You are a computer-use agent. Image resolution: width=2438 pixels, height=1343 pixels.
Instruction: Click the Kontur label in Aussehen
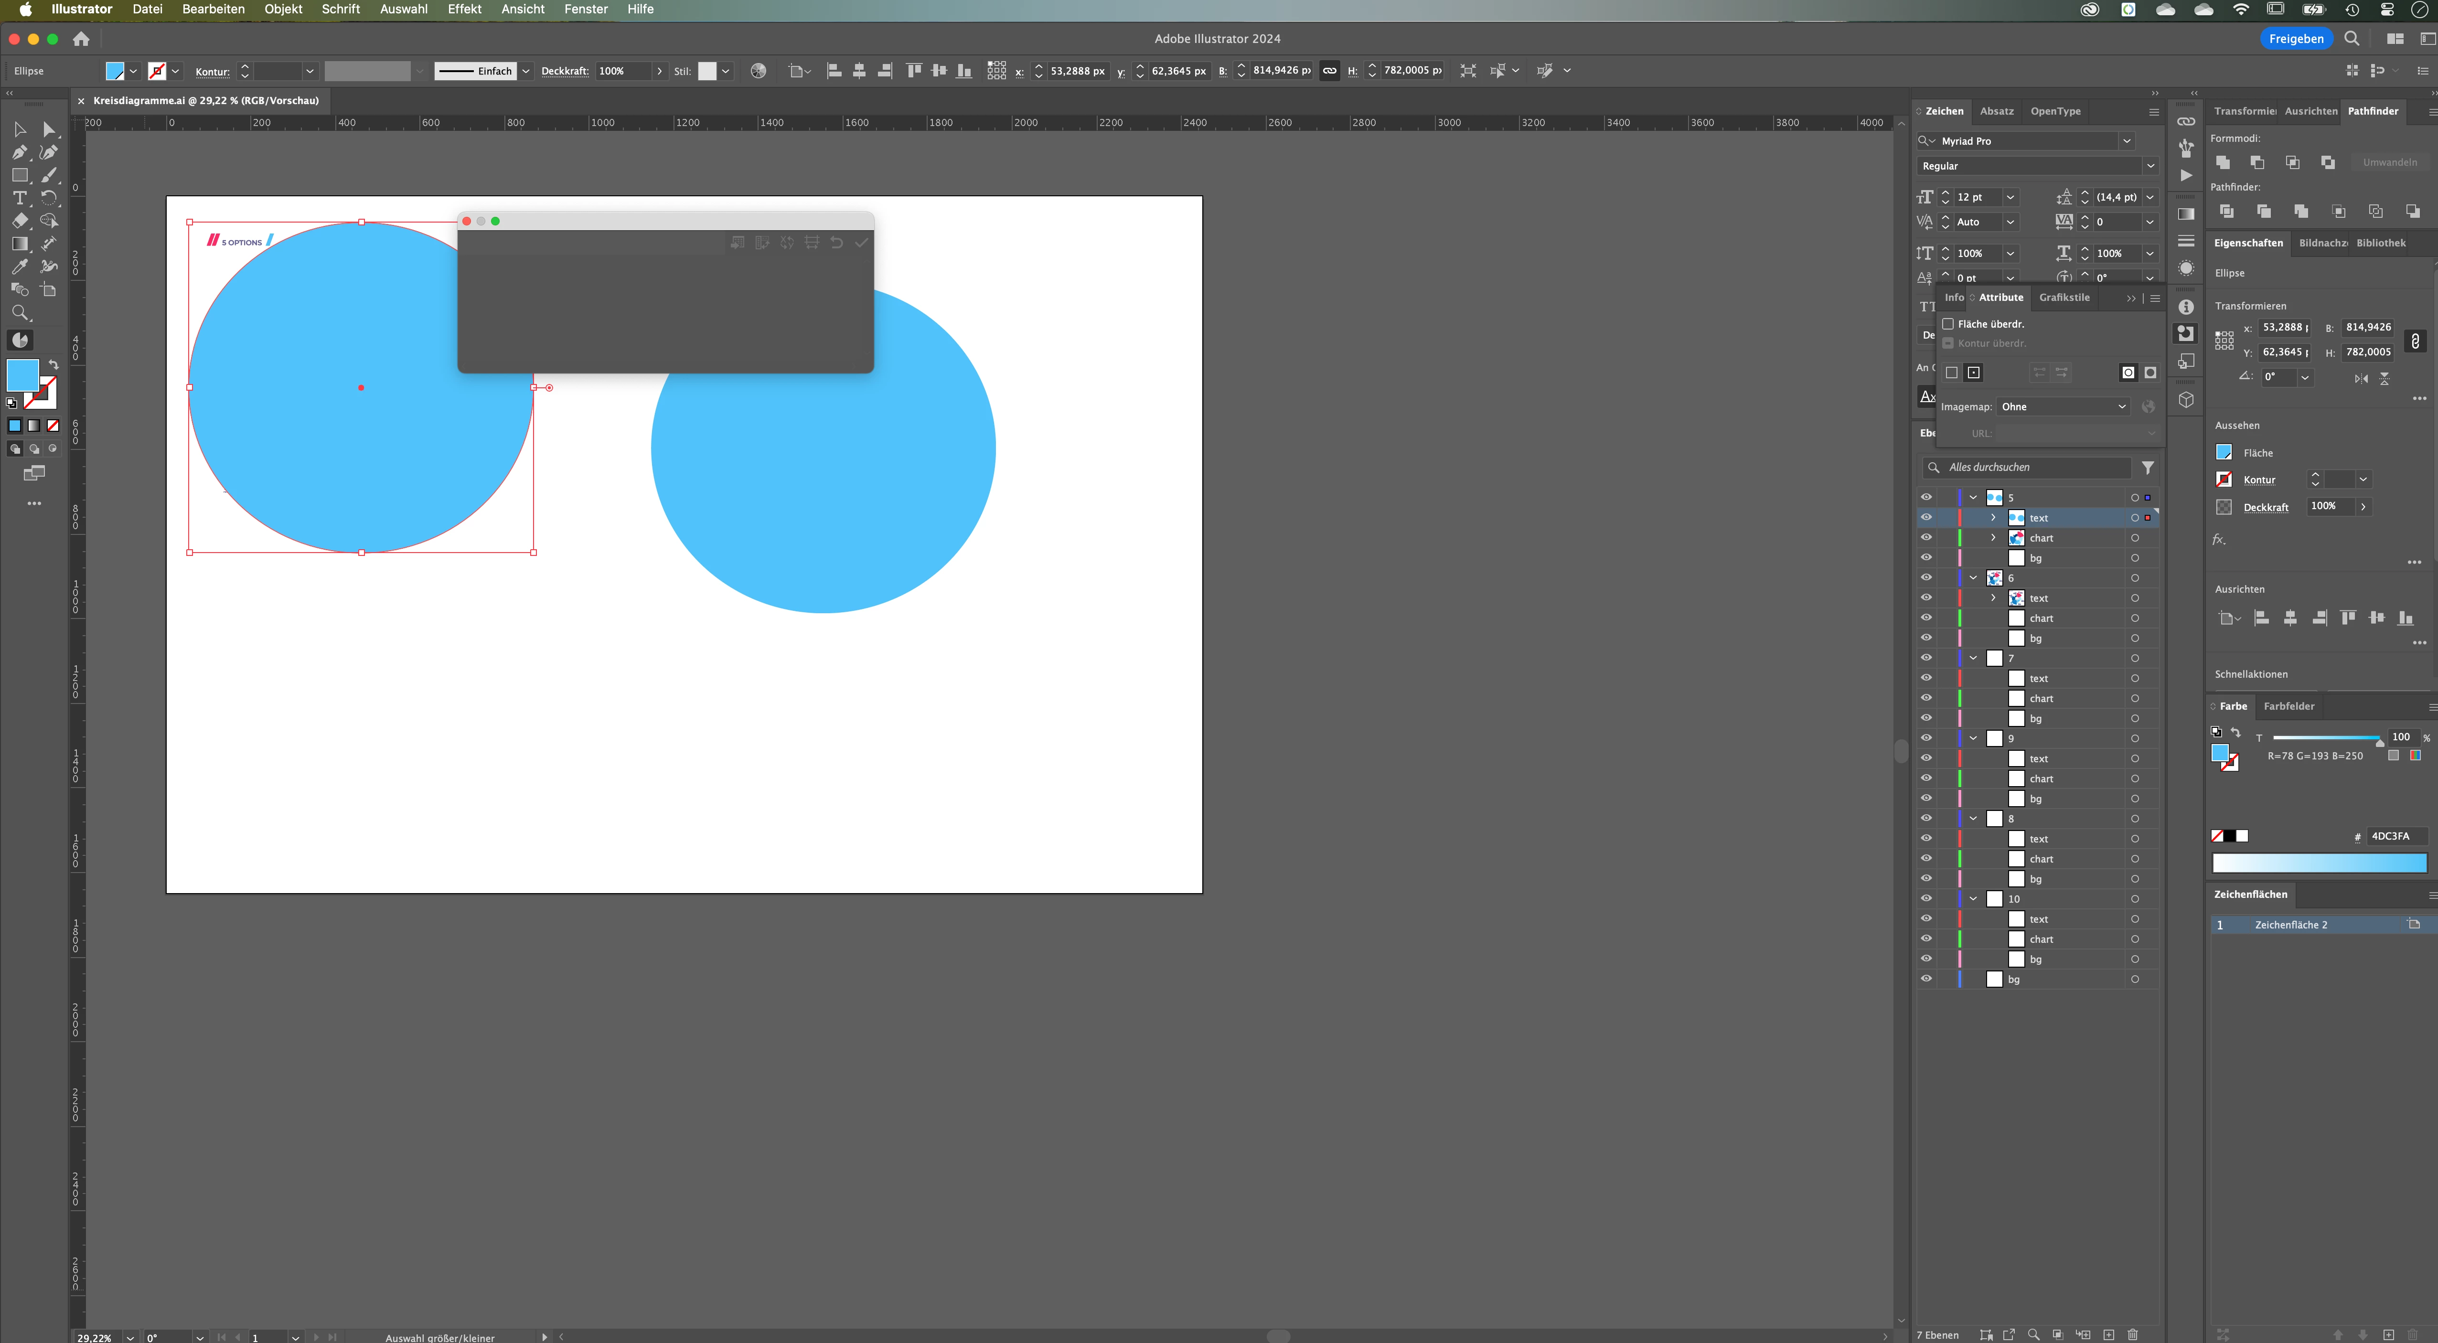pos(2258,480)
